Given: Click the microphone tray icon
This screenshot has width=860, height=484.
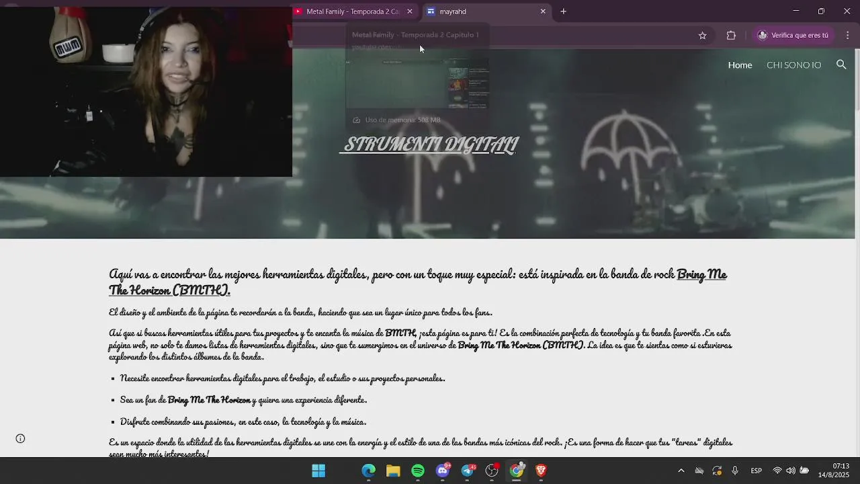Looking at the screenshot, I should coord(735,471).
